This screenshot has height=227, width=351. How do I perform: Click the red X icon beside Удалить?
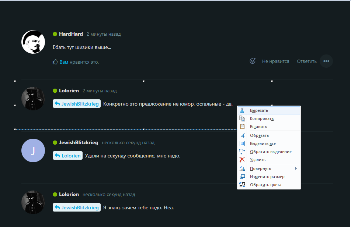point(242,160)
